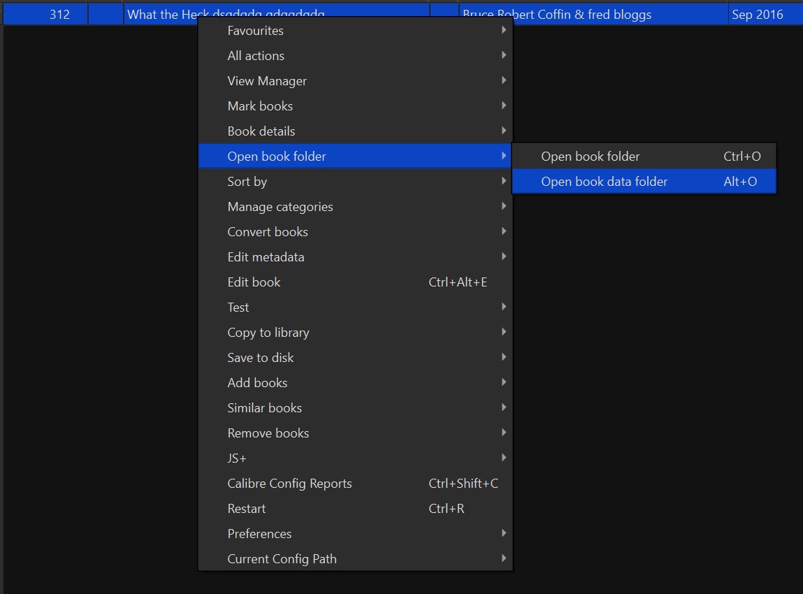The image size is (803, 594).
Task: Open the Sort by submenu
Action: 247,182
